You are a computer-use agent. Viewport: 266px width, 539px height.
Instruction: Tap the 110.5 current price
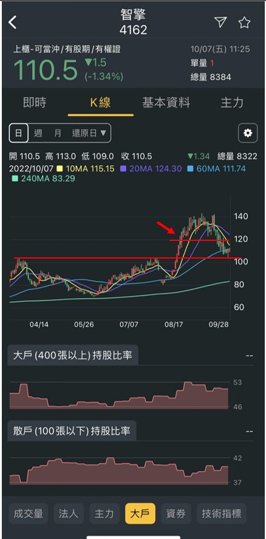click(46, 70)
